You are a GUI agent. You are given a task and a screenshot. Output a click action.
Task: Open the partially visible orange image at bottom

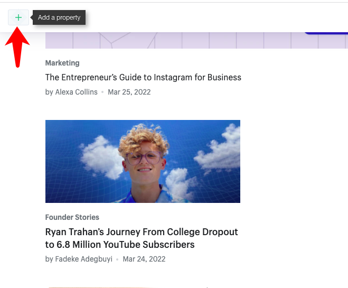pos(127,287)
